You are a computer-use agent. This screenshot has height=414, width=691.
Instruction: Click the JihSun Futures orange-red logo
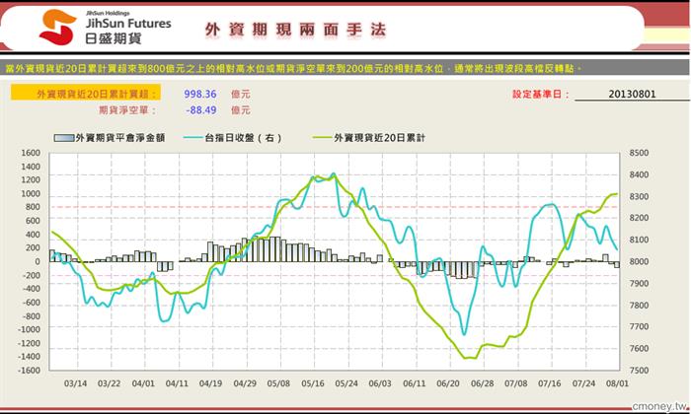[x=57, y=28]
